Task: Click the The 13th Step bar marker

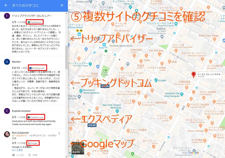Action: [159, 54]
